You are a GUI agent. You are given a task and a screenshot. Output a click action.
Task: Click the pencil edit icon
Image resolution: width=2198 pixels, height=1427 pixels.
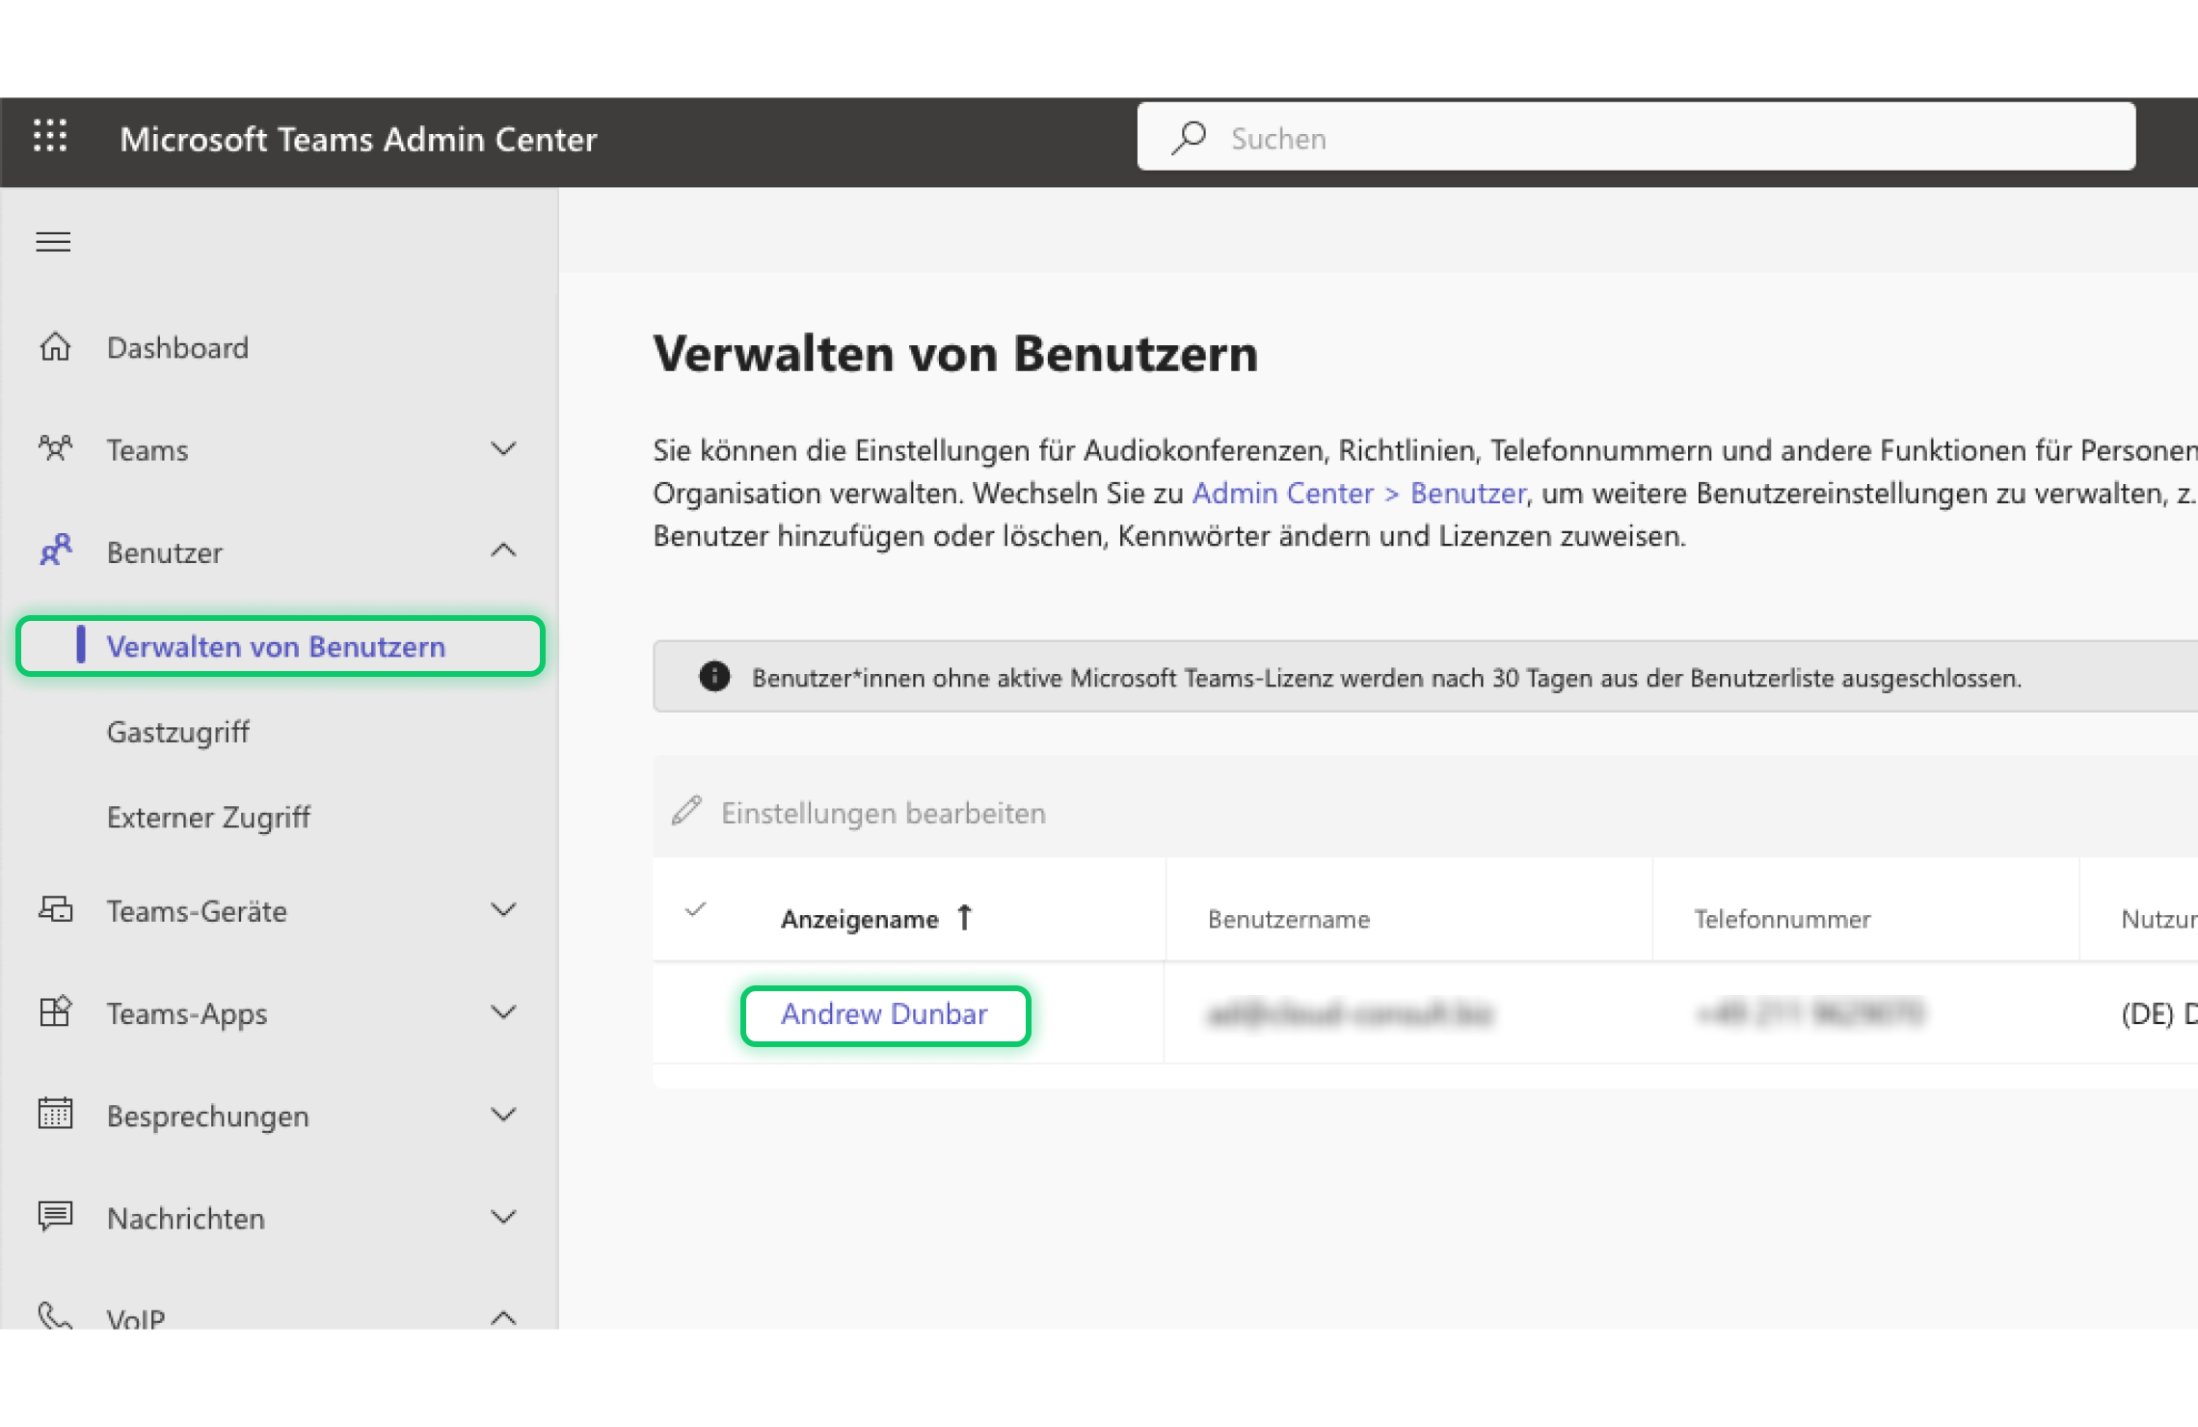pyautogui.click(x=686, y=811)
